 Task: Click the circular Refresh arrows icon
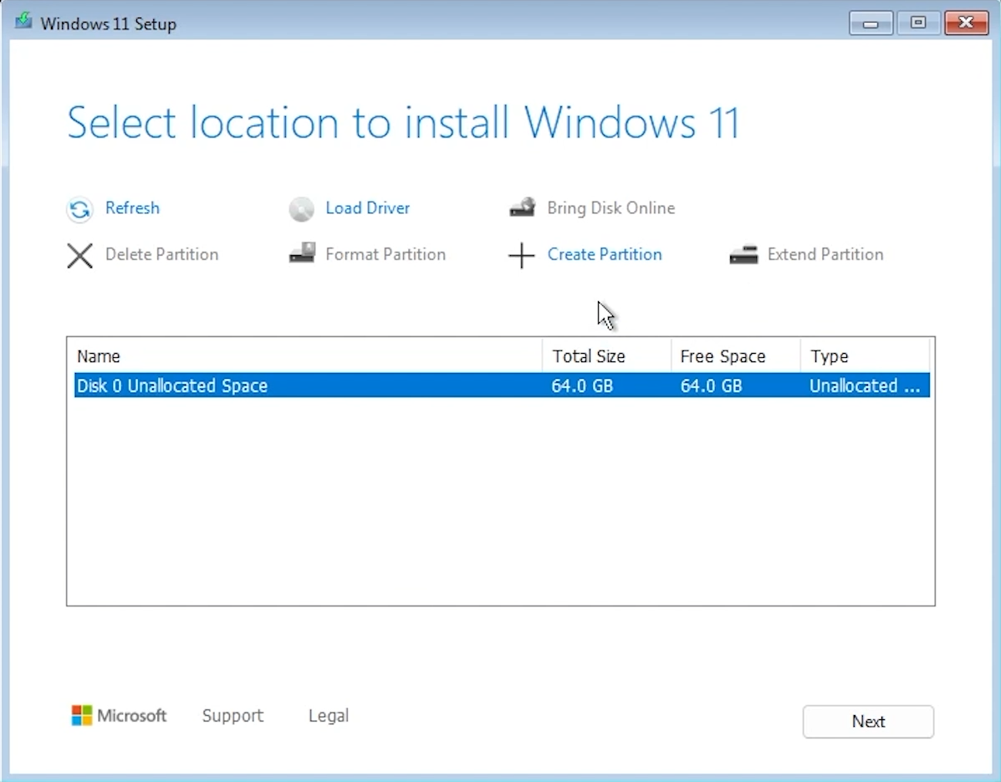click(x=79, y=209)
